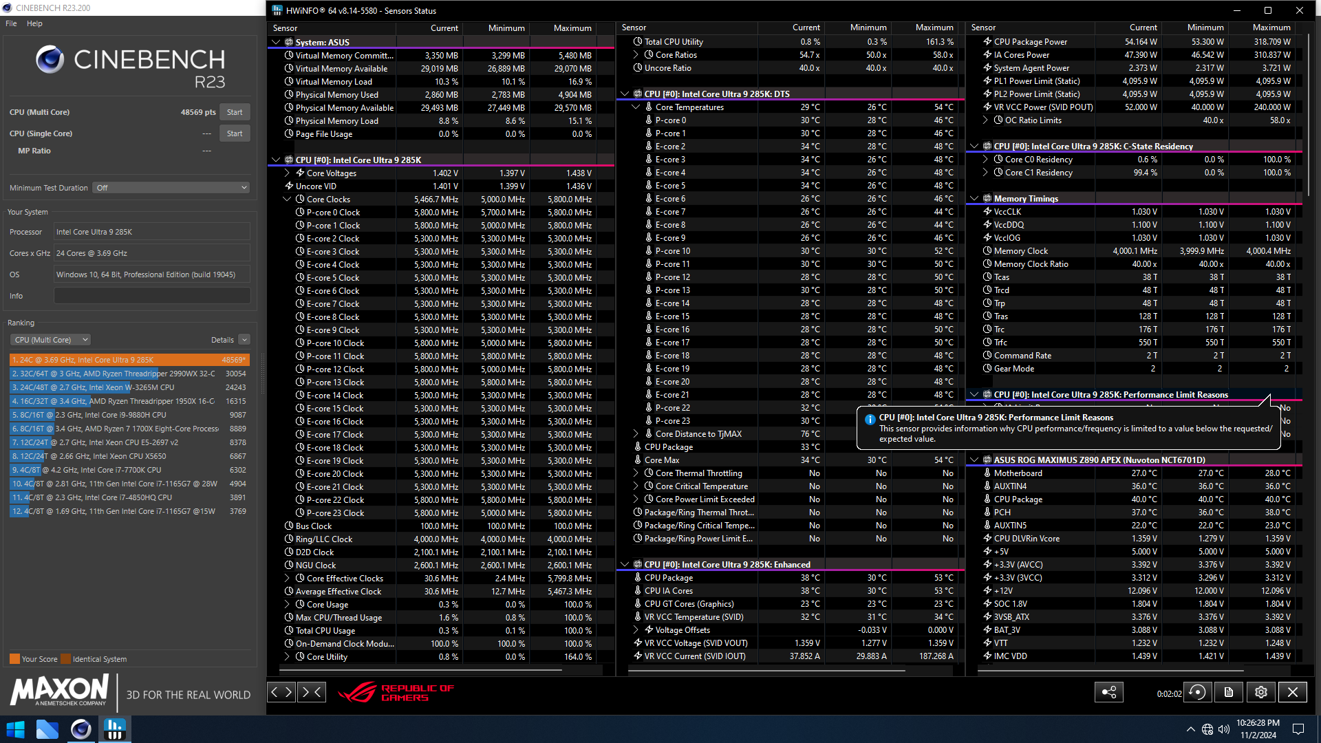The image size is (1321, 743).
Task: Expand the Core Usage row
Action: click(287, 605)
